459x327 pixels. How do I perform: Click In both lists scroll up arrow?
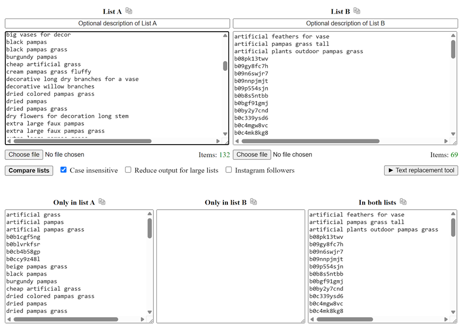(453, 214)
